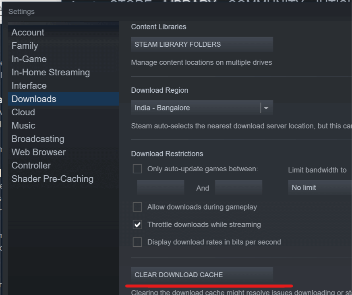Viewport: 352px width, 295px height.
Task: Open Shader Pre-Caching settings
Action: tap(52, 179)
